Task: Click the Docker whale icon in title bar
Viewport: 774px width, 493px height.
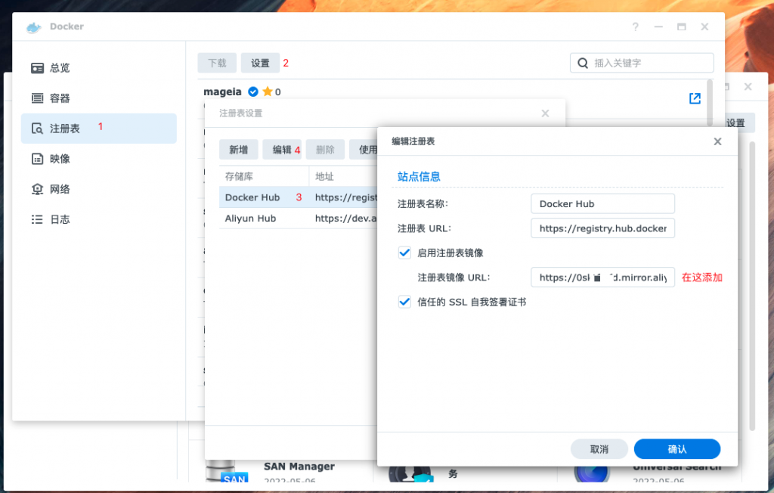Action: point(33,27)
